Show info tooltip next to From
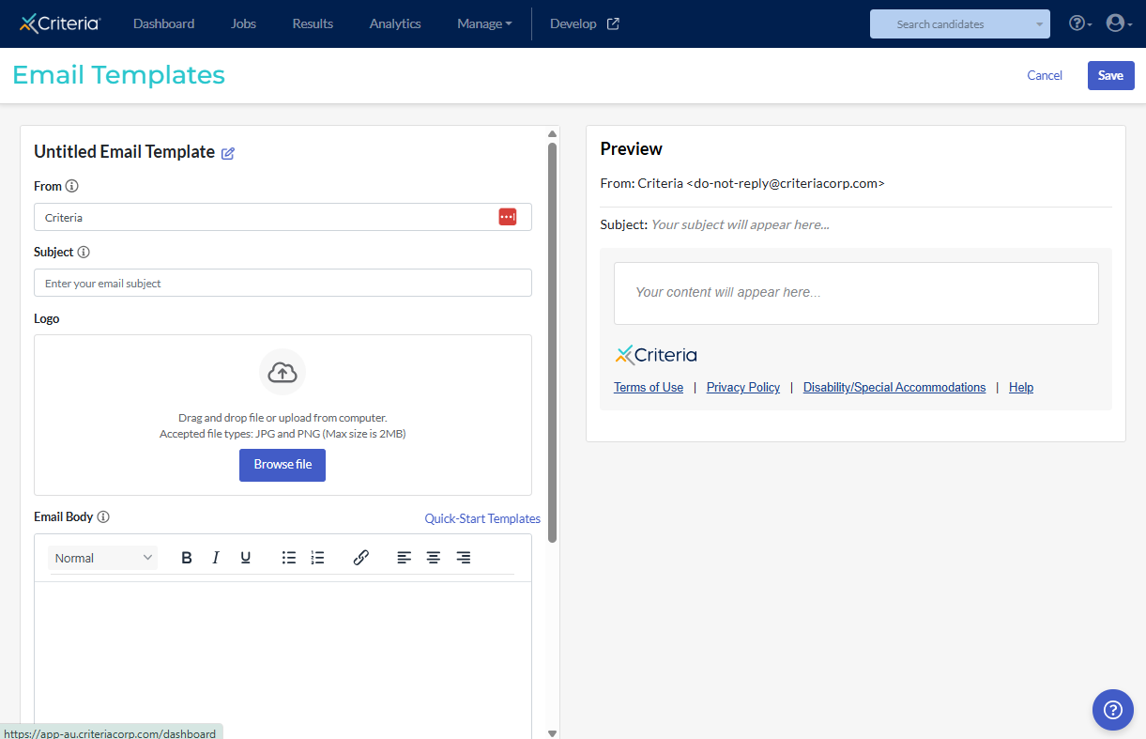Screen dimensions: 1146x739 (x=72, y=186)
